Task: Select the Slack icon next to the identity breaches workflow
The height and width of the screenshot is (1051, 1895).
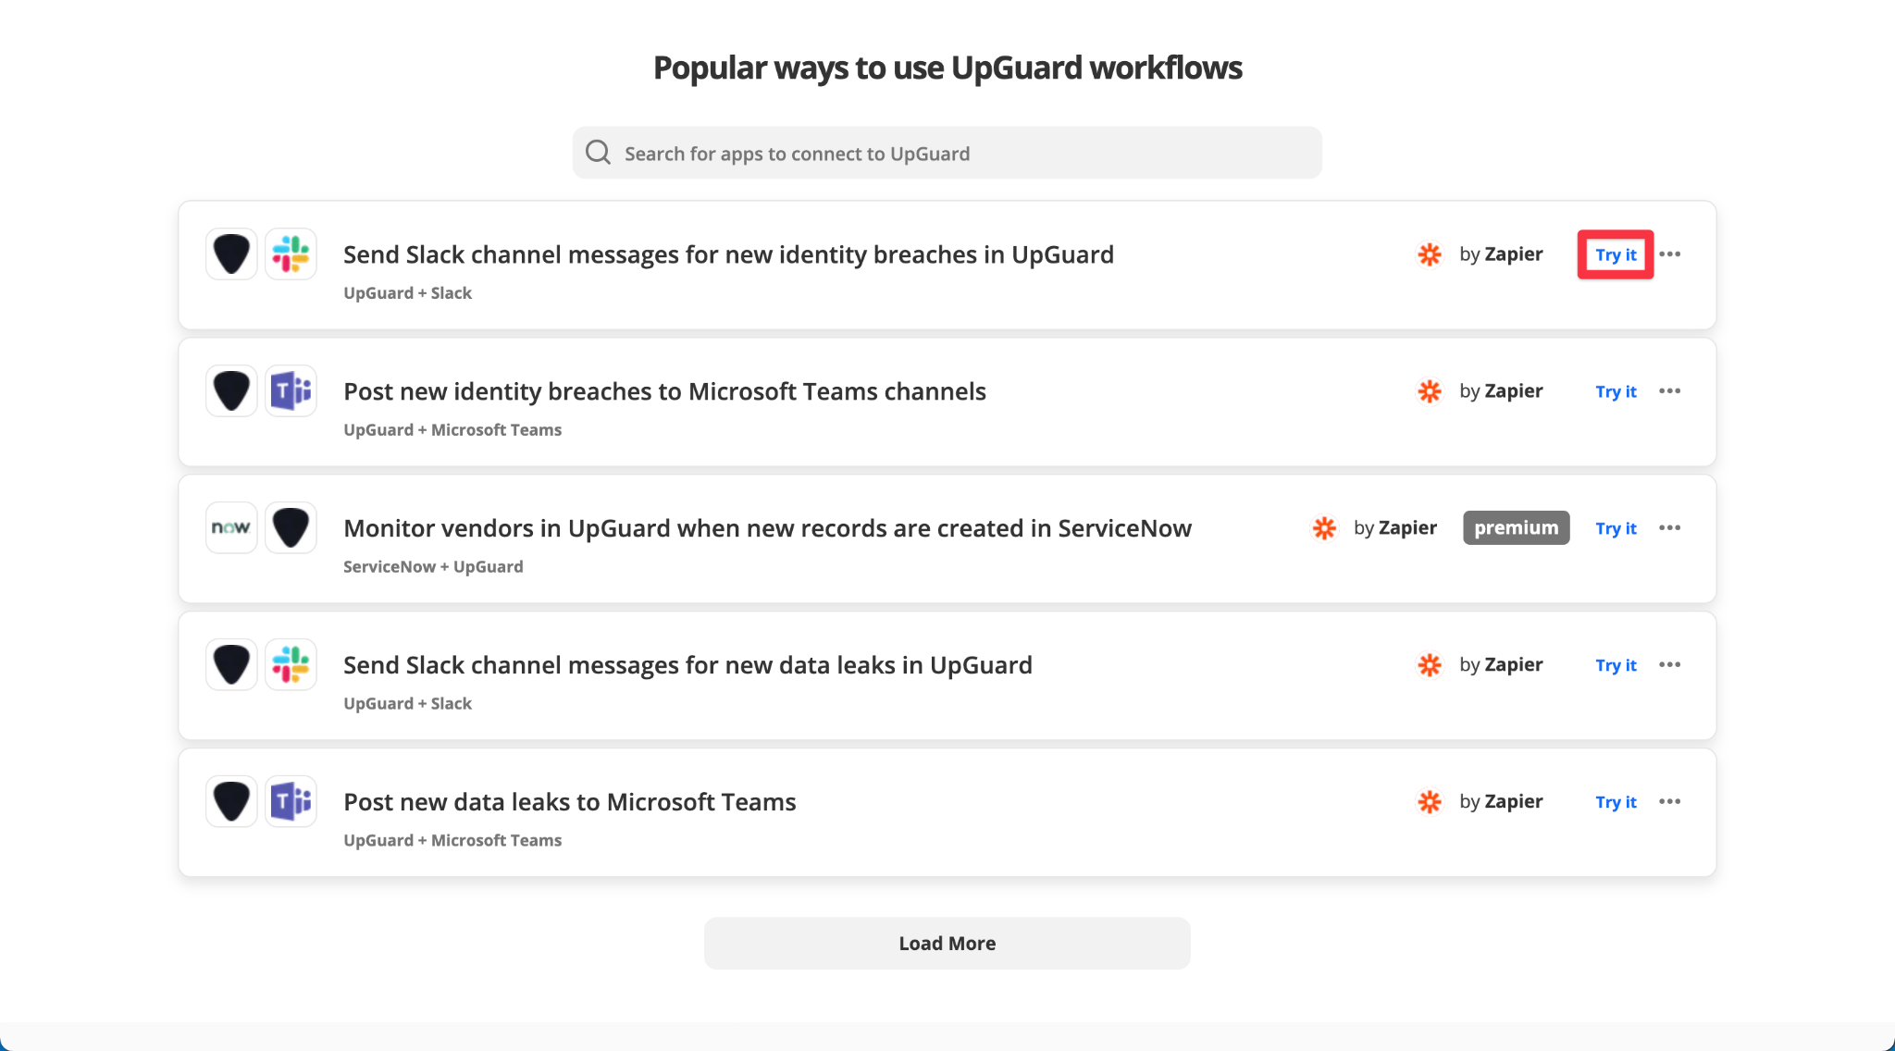Action: click(x=290, y=253)
